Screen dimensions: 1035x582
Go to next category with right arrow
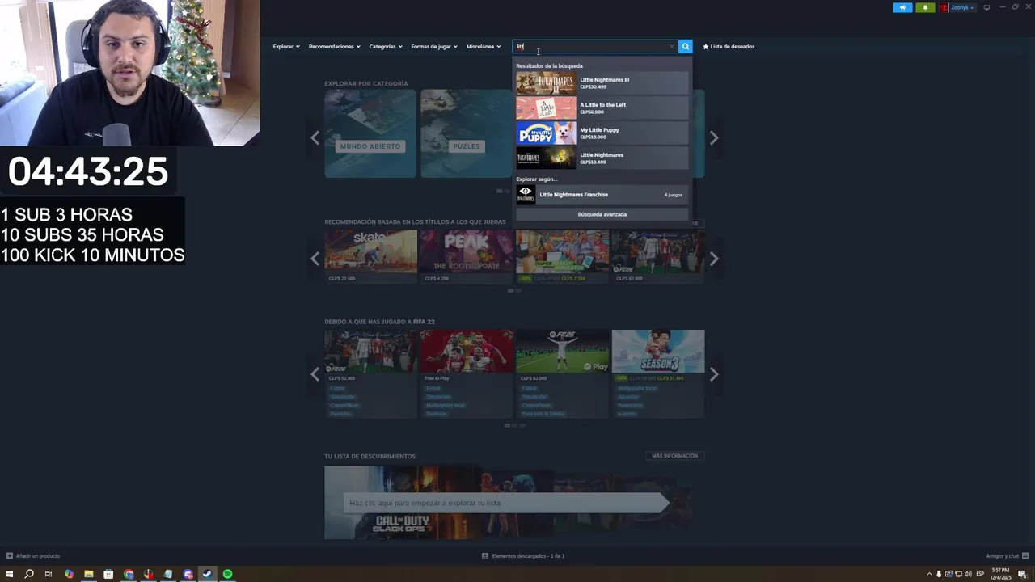714,137
